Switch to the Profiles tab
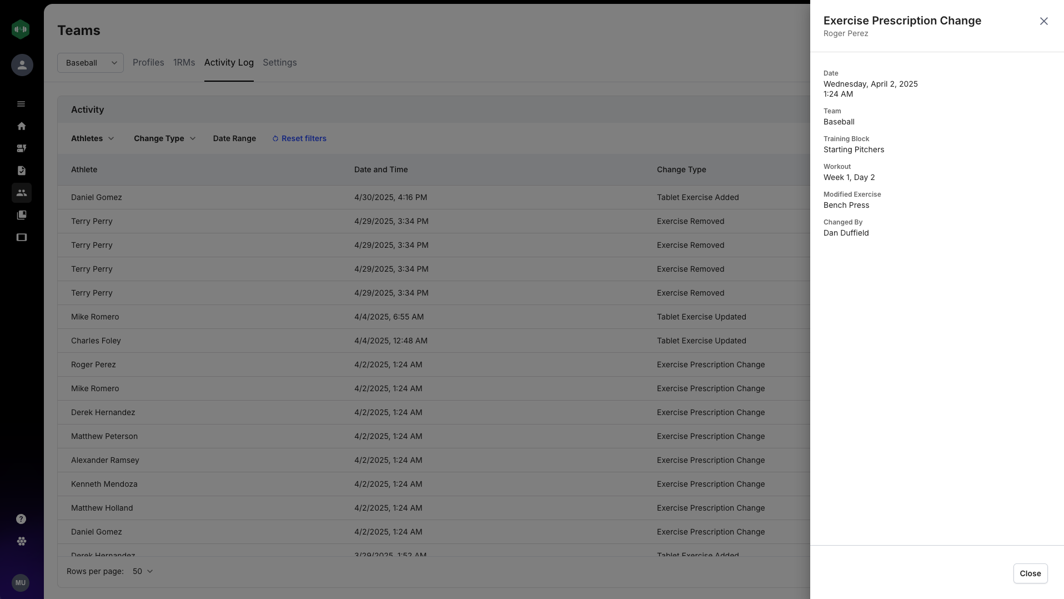Image resolution: width=1064 pixels, height=599 pixels. point(148,63)
